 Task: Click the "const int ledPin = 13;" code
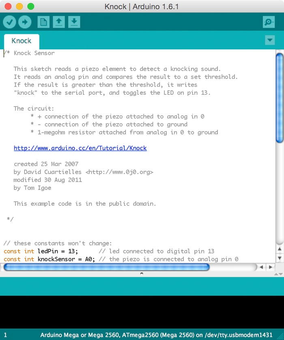coord(41,251)
